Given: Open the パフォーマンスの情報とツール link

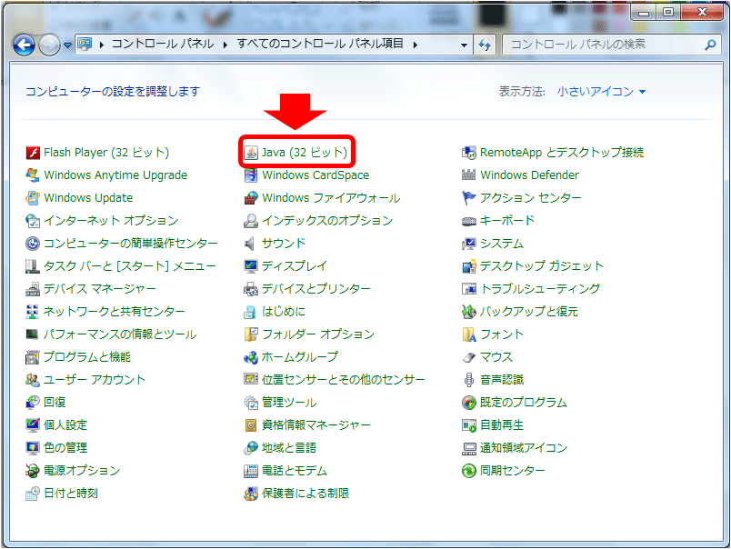Looking at the screenshot, I should (120, 334).
